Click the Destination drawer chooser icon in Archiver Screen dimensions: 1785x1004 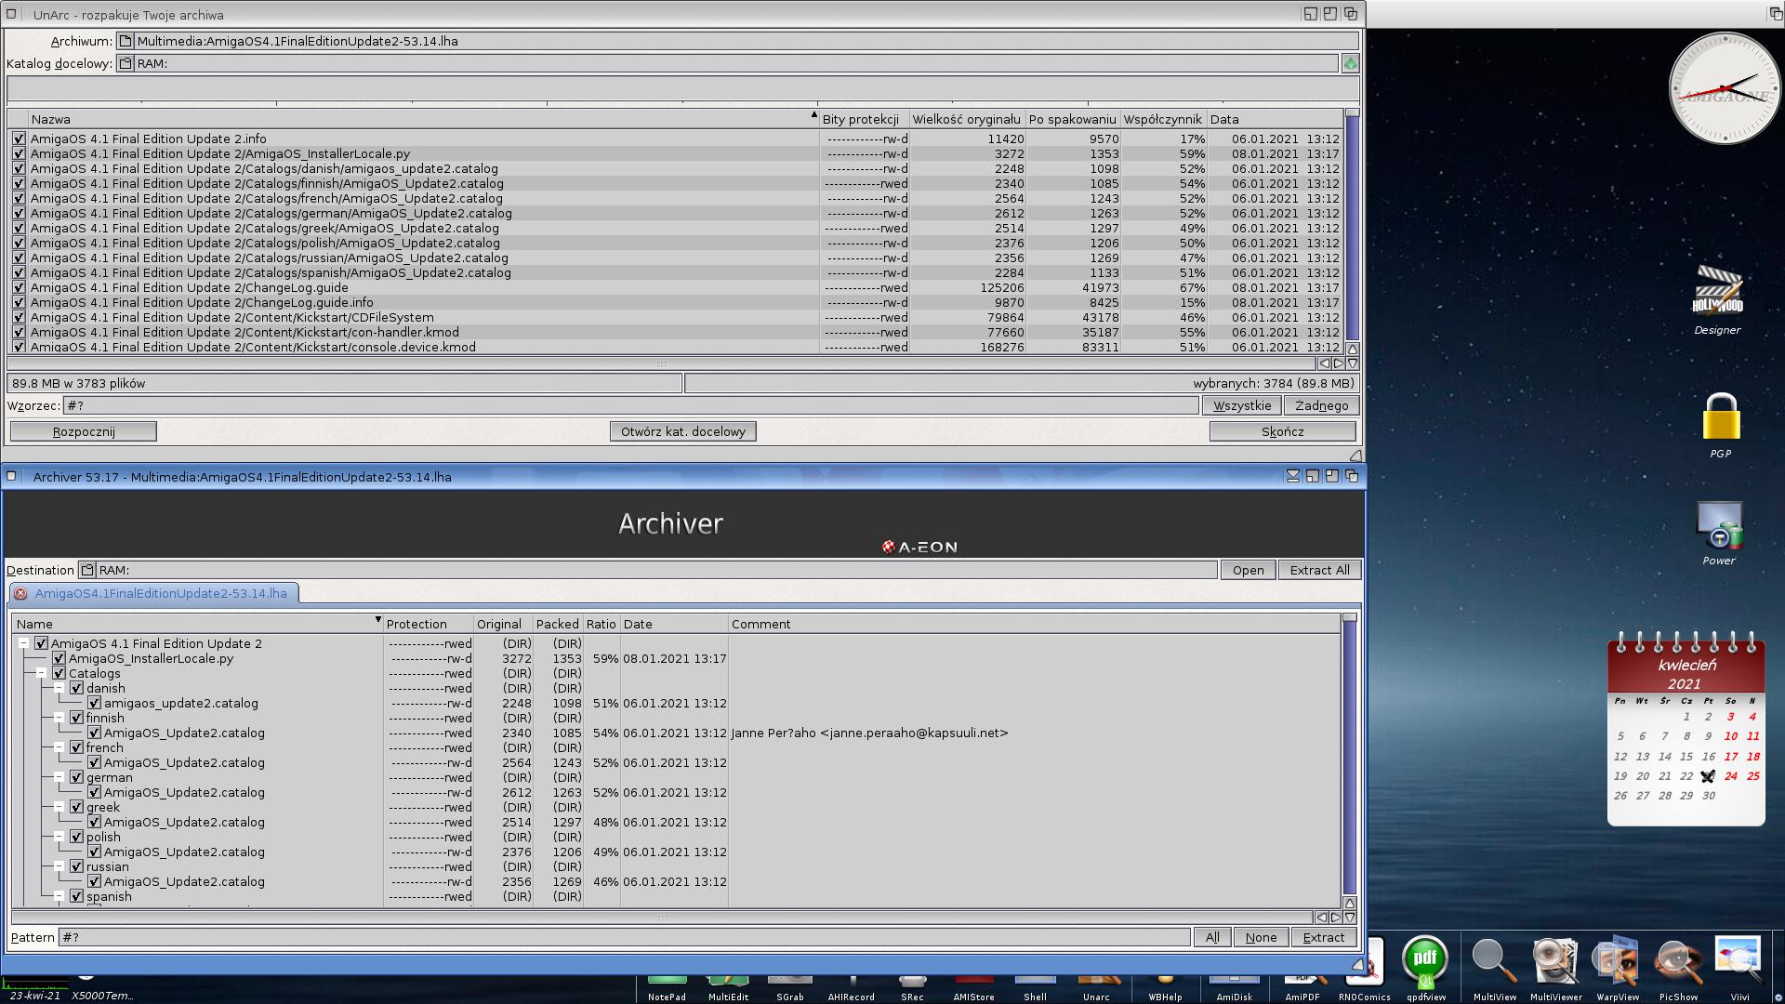[86, 570]
